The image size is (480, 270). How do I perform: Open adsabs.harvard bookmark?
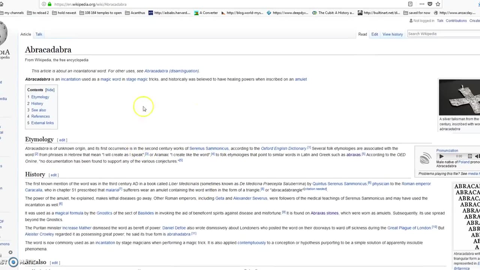[169, 13]
